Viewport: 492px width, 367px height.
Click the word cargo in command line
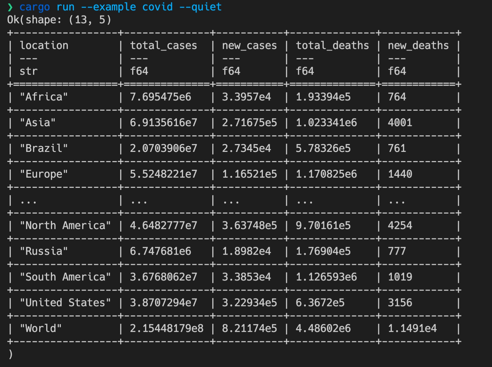35,7
